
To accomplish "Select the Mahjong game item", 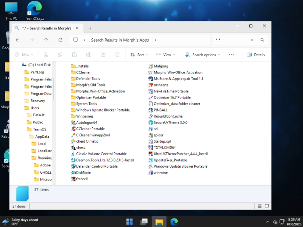I will [158, 66].
